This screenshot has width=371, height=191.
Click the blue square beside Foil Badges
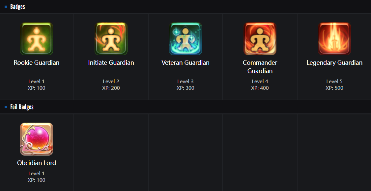pyautogui.click(x=6, y=107)
